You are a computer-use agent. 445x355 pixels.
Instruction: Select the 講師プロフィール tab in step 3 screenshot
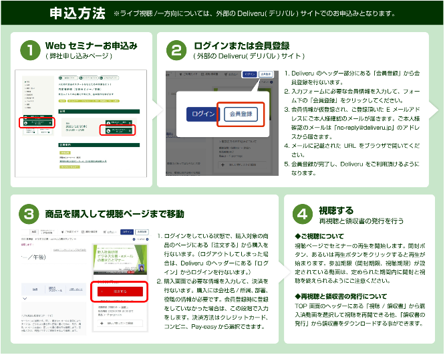click(55, 289)
